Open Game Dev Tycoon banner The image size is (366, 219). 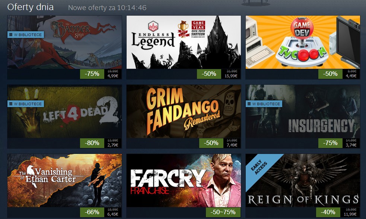(x=303, y=42)
